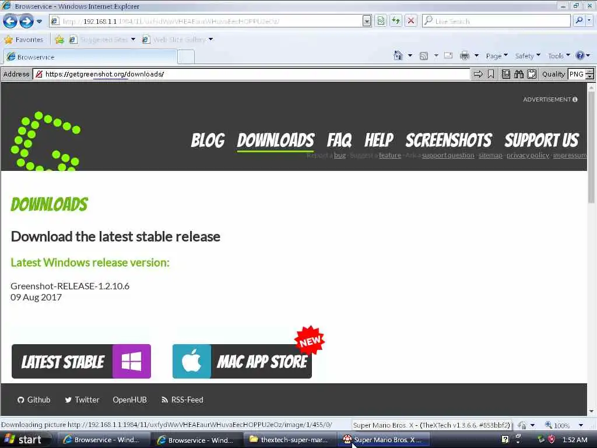The width and height of the screenshot is (597, 448).
Task: Click the Live Search magnifier button
Action: 579,20
